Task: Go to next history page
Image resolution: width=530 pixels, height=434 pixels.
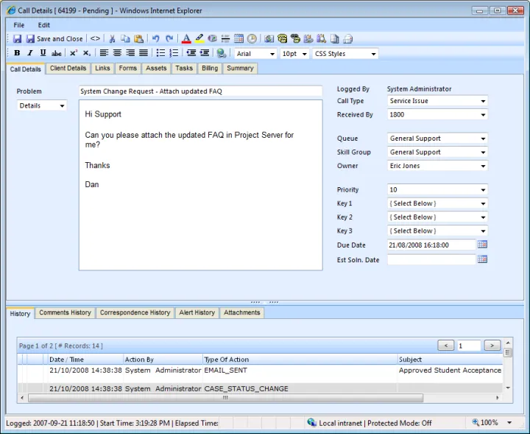Action: tap(492, 345)
